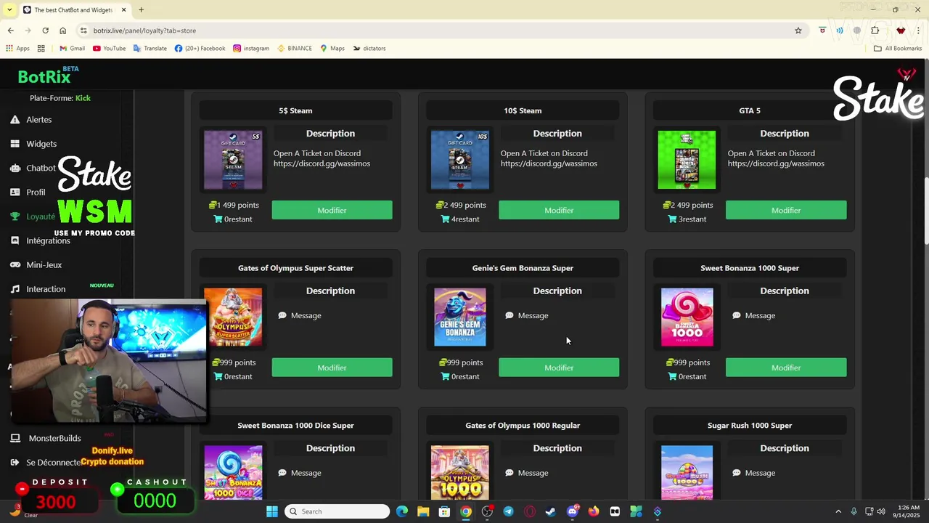
Task: Open the Gmail bookmark
Action: tap(72, 49)
